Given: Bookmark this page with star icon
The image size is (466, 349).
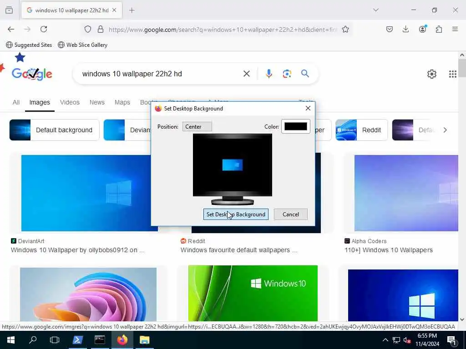Looking at the screenshot, I should [x=345, y=29].
